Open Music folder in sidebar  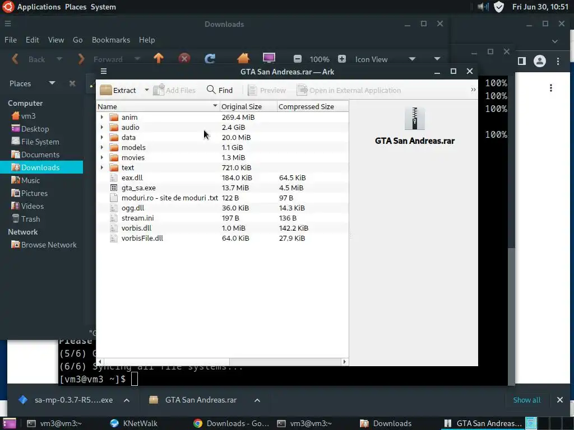[26, 180]
